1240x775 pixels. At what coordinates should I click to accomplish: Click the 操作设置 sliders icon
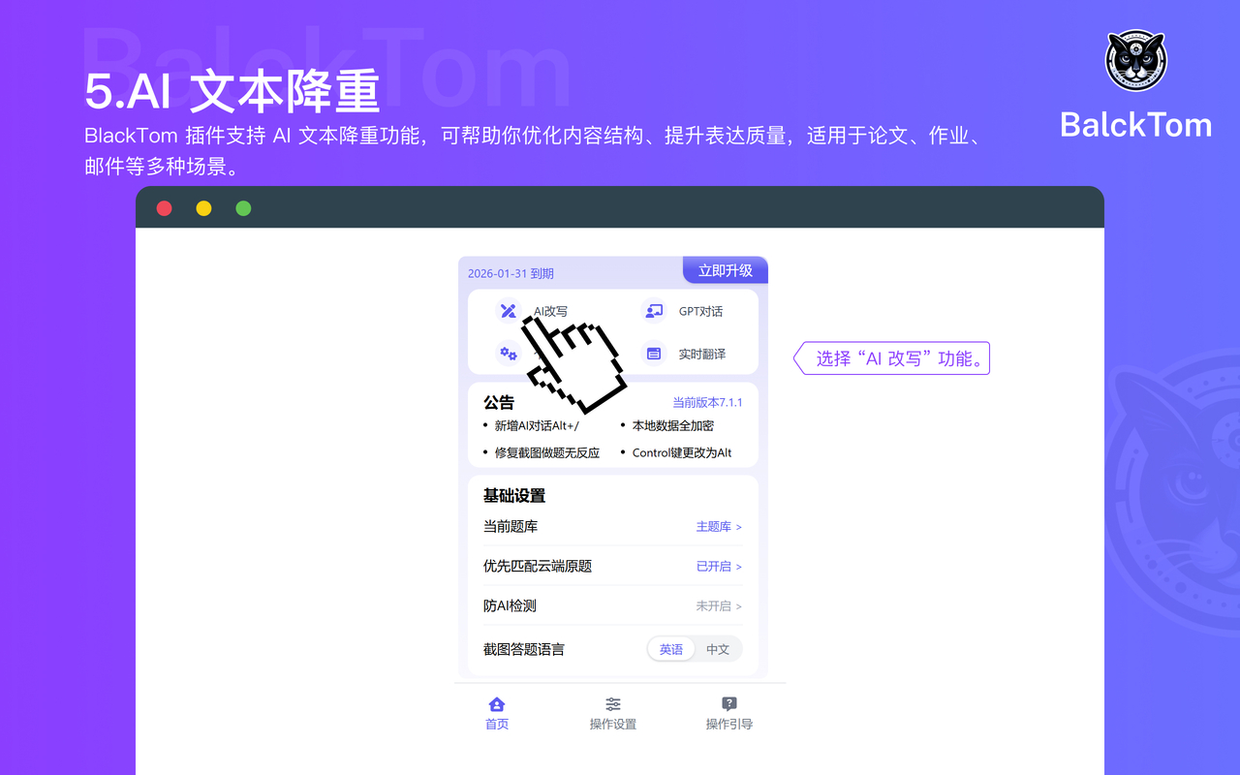click(613, 704)
